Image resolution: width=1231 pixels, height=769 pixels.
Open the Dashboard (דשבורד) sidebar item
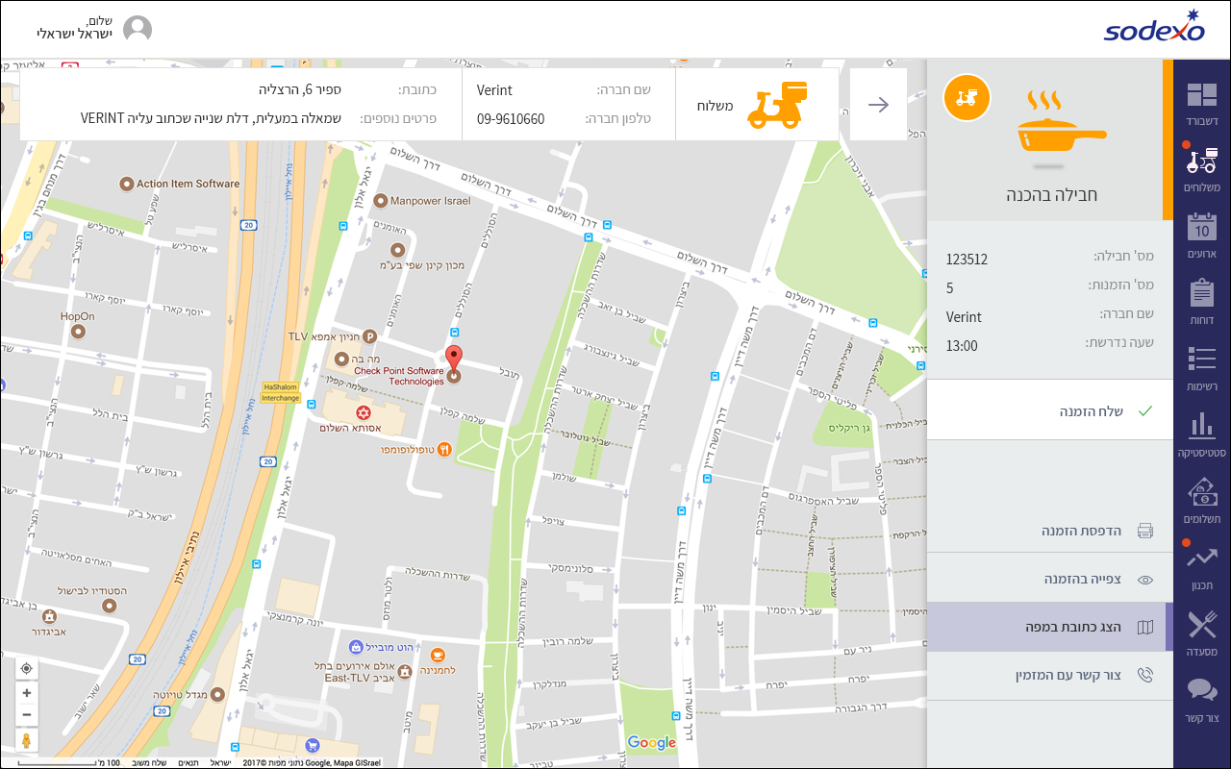[x=1201, y=102]
